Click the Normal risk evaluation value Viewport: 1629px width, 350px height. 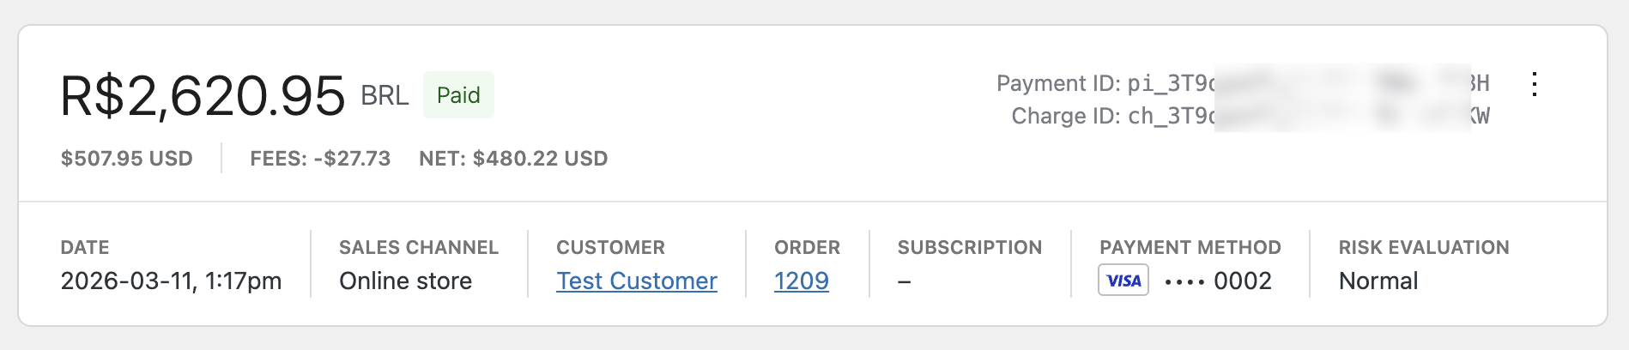1378,281
